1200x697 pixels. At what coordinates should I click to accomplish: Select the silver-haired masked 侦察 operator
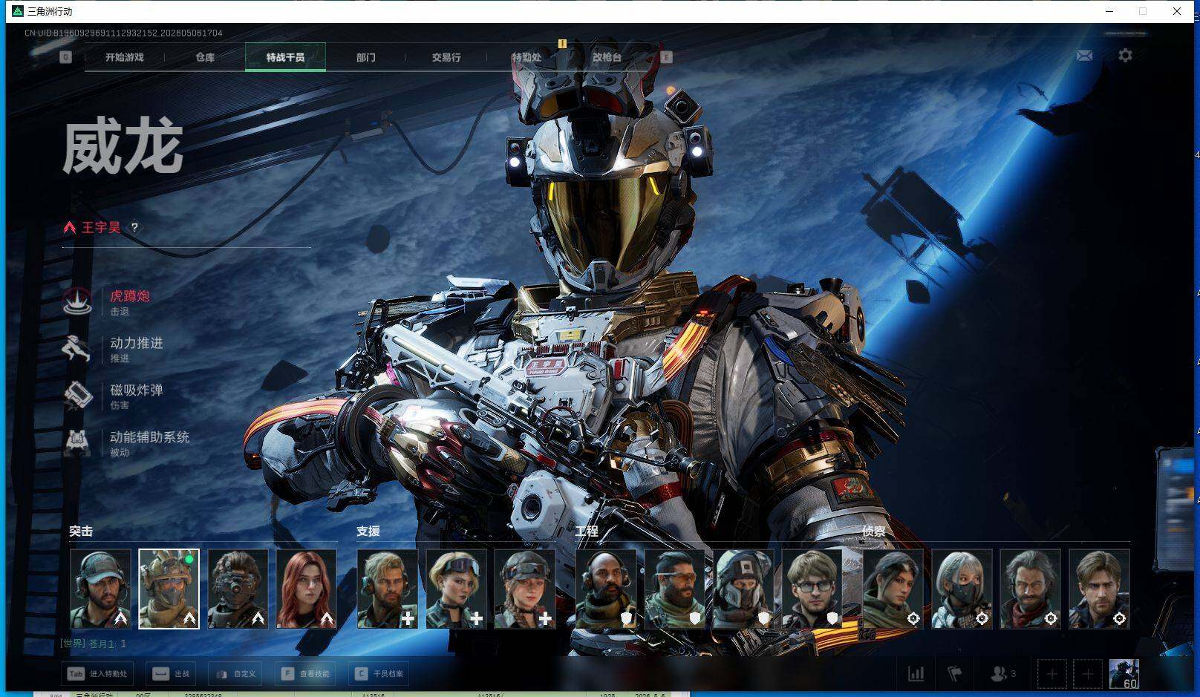click(962, 589)
